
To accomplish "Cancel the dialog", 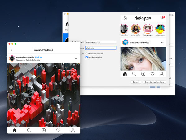I will click(136, 82).
